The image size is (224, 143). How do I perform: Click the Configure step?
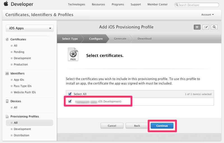pos(96,39)
